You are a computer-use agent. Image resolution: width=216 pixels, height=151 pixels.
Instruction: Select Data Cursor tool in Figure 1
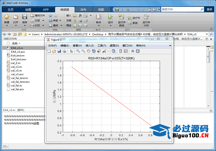(x=99, y=51)
